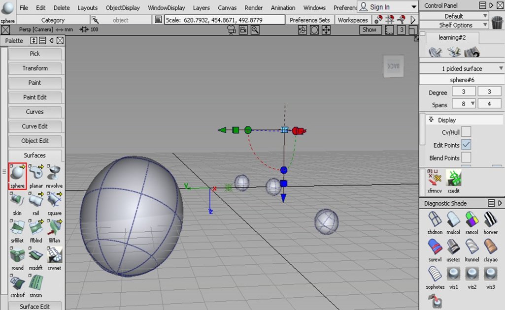Click the Preference Sets button
The image size is (505, 310).
[x=310, y=20]
